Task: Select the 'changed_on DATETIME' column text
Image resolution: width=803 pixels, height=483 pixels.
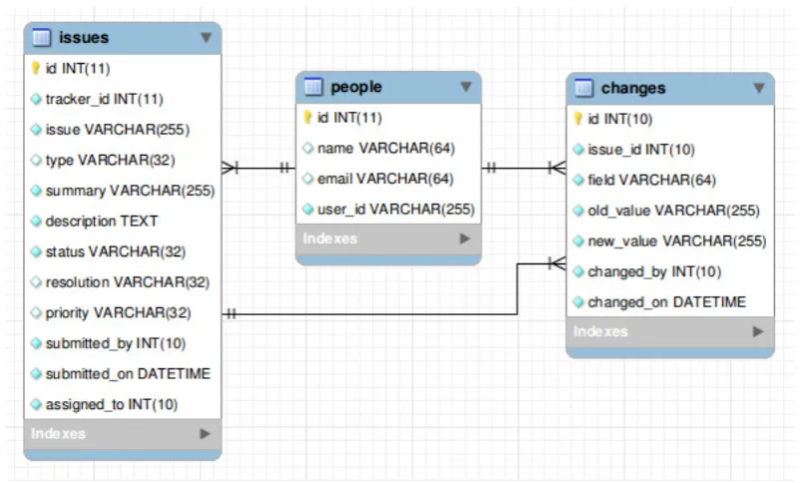Action: pos(666,302)
